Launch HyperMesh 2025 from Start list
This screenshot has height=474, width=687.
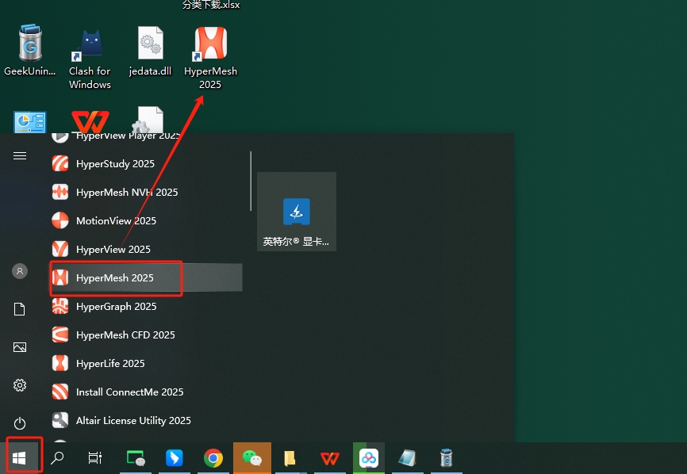click(x=145, y=277)
